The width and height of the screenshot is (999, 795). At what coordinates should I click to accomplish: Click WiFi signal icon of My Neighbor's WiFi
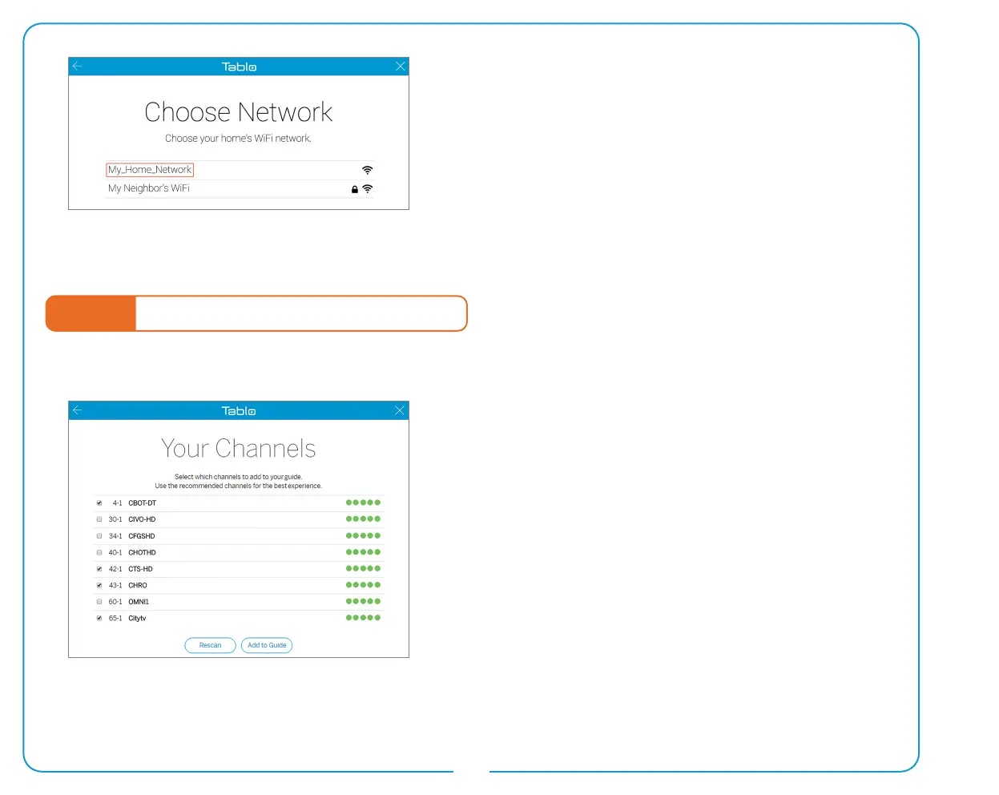point(367,189)
